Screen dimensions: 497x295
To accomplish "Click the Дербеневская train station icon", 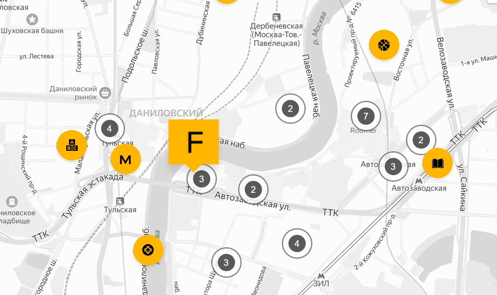I will (277, 17).
